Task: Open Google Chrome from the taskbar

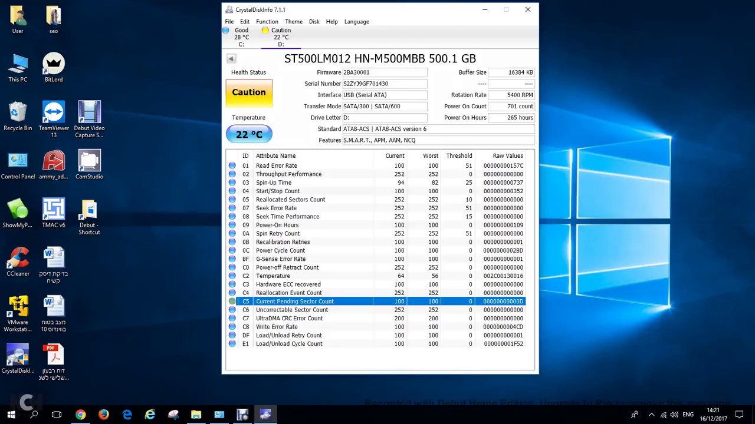Action: [80, 415]
